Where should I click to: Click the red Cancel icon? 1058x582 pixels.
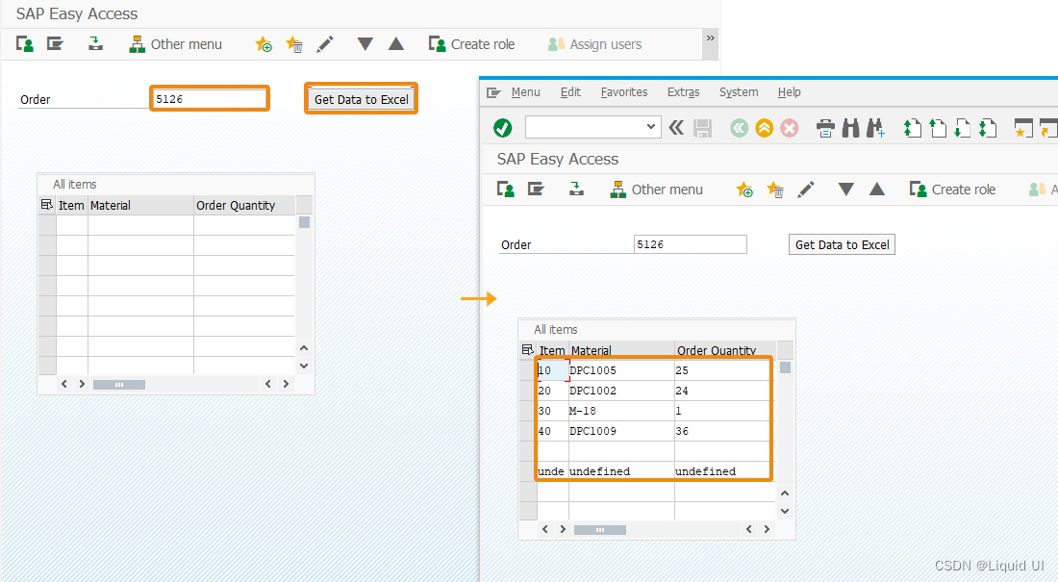click(x=790, y=128)
